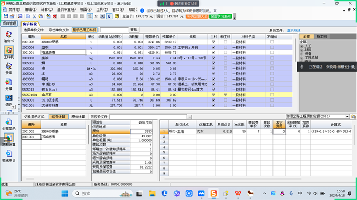Click the search input beside 查找

pyautogui.click(x=114, y=30)
